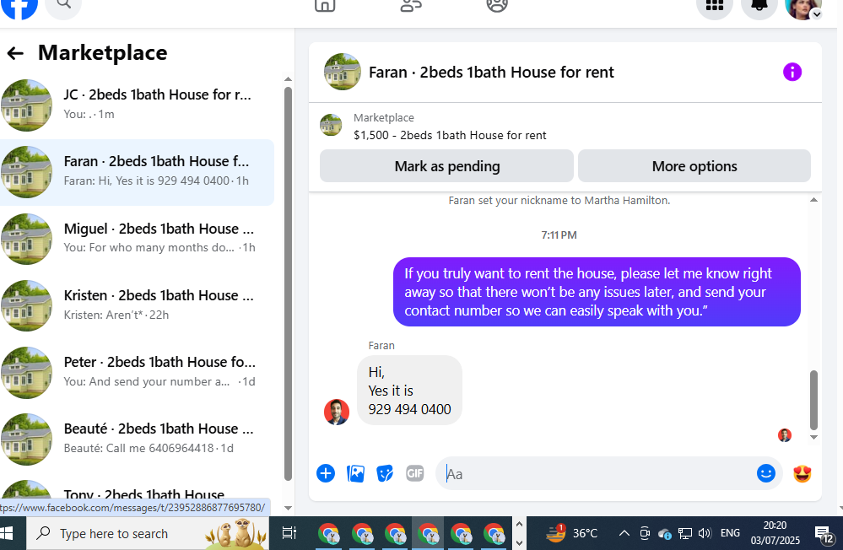
Task: Open Miguel conversation in list
Action: coord(137,239)
